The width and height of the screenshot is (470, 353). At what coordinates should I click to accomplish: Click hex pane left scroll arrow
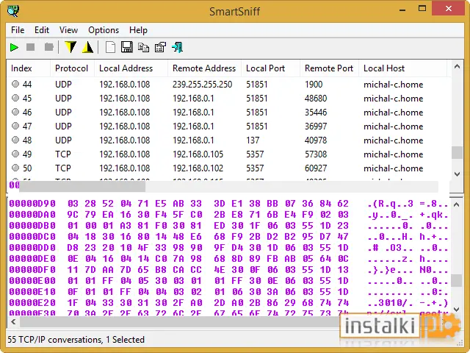tap(13, 322)
